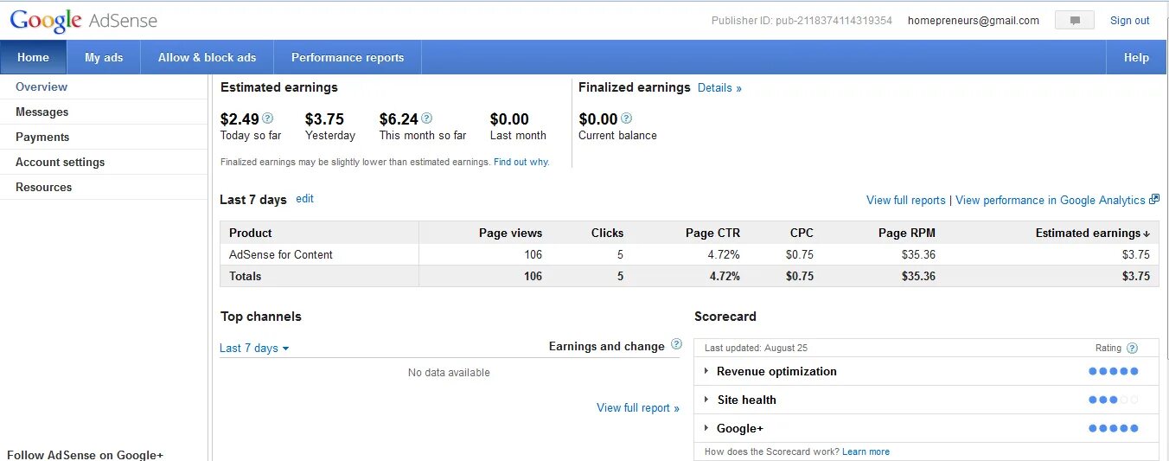Click the Google AdSense logo
Image resolution: width=1169 pixels, height=461 pixels.
tap(84, 21)
